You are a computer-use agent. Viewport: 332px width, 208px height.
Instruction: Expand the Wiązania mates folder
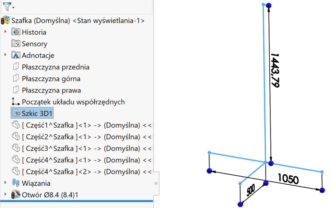coord(5,183)
